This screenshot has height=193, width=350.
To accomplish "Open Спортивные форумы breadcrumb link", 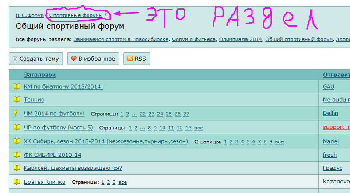I will coord(76,15).
